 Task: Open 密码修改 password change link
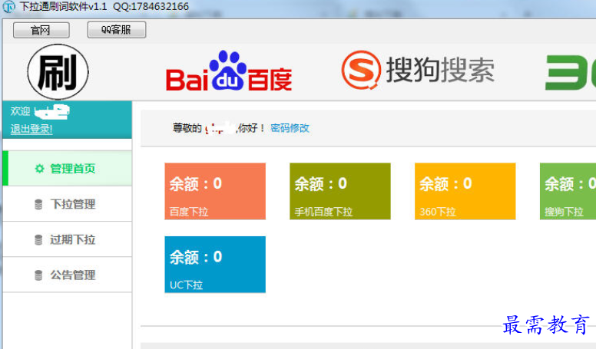coord(290,128)
